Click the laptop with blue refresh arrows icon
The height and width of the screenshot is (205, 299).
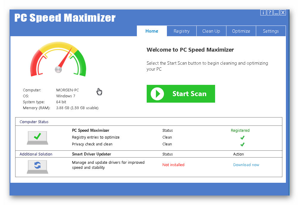coord(37,167)
